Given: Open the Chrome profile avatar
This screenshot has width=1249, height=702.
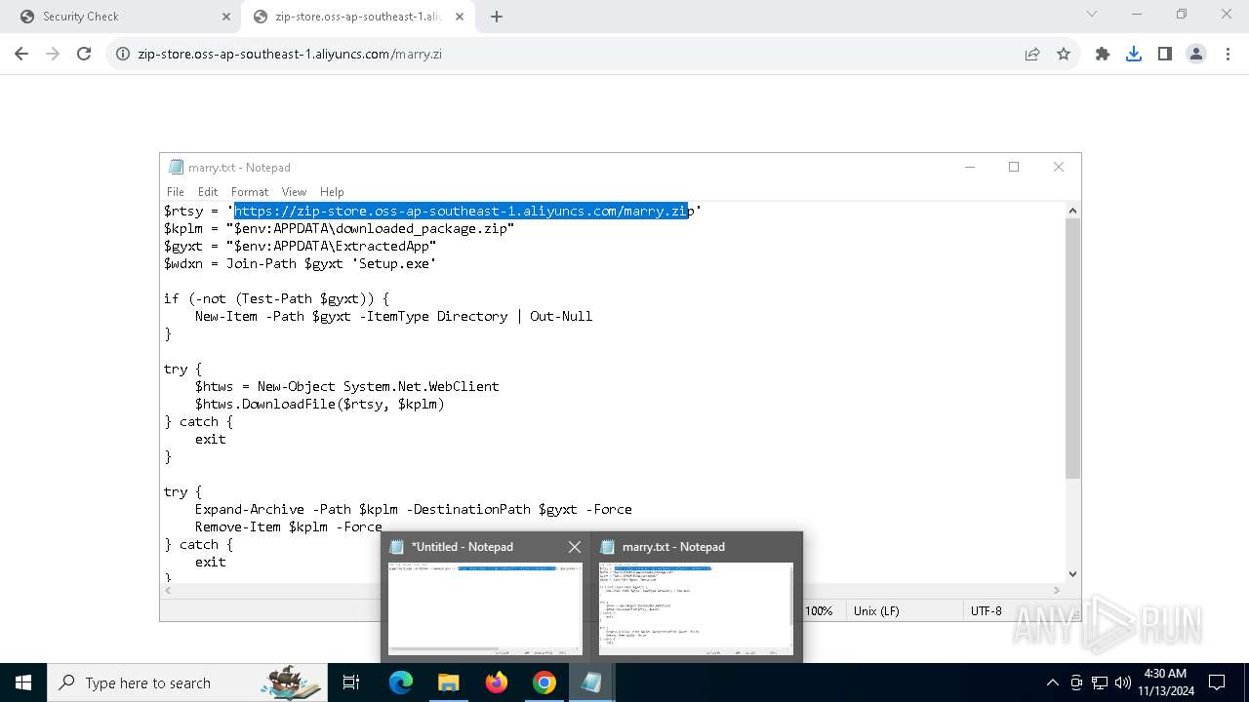Looking at the screenshot, I should click(x=1196, y=54).
